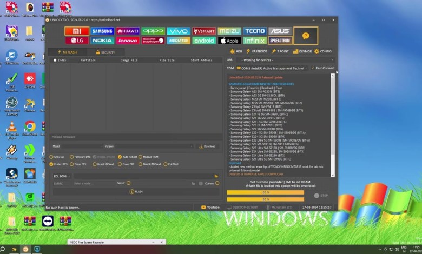Open the COM3 port dropdown

(272, 68)
